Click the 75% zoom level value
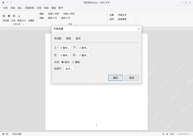Viewport: 193px width, 136px height. pyautogui.click(x=172, y=134)
